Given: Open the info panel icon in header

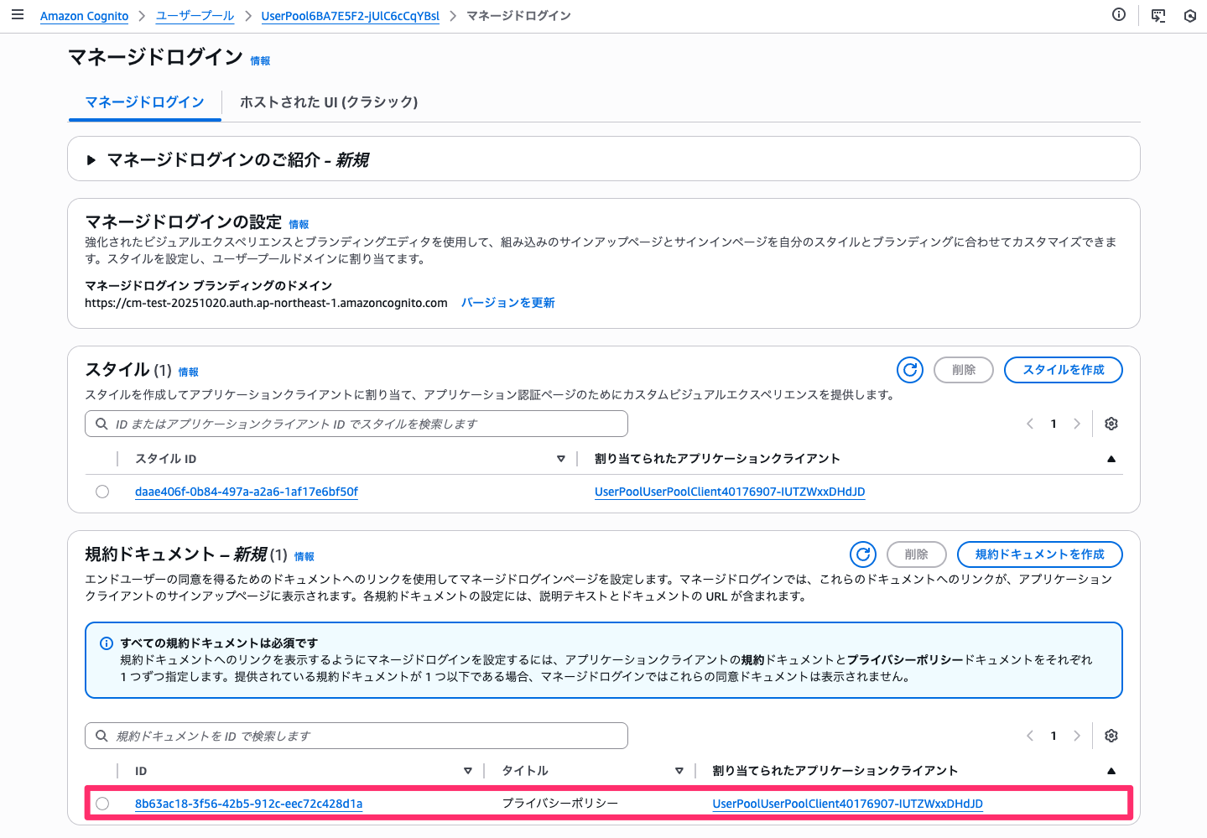Looking at the screenshot, I should pos(1119,14).
